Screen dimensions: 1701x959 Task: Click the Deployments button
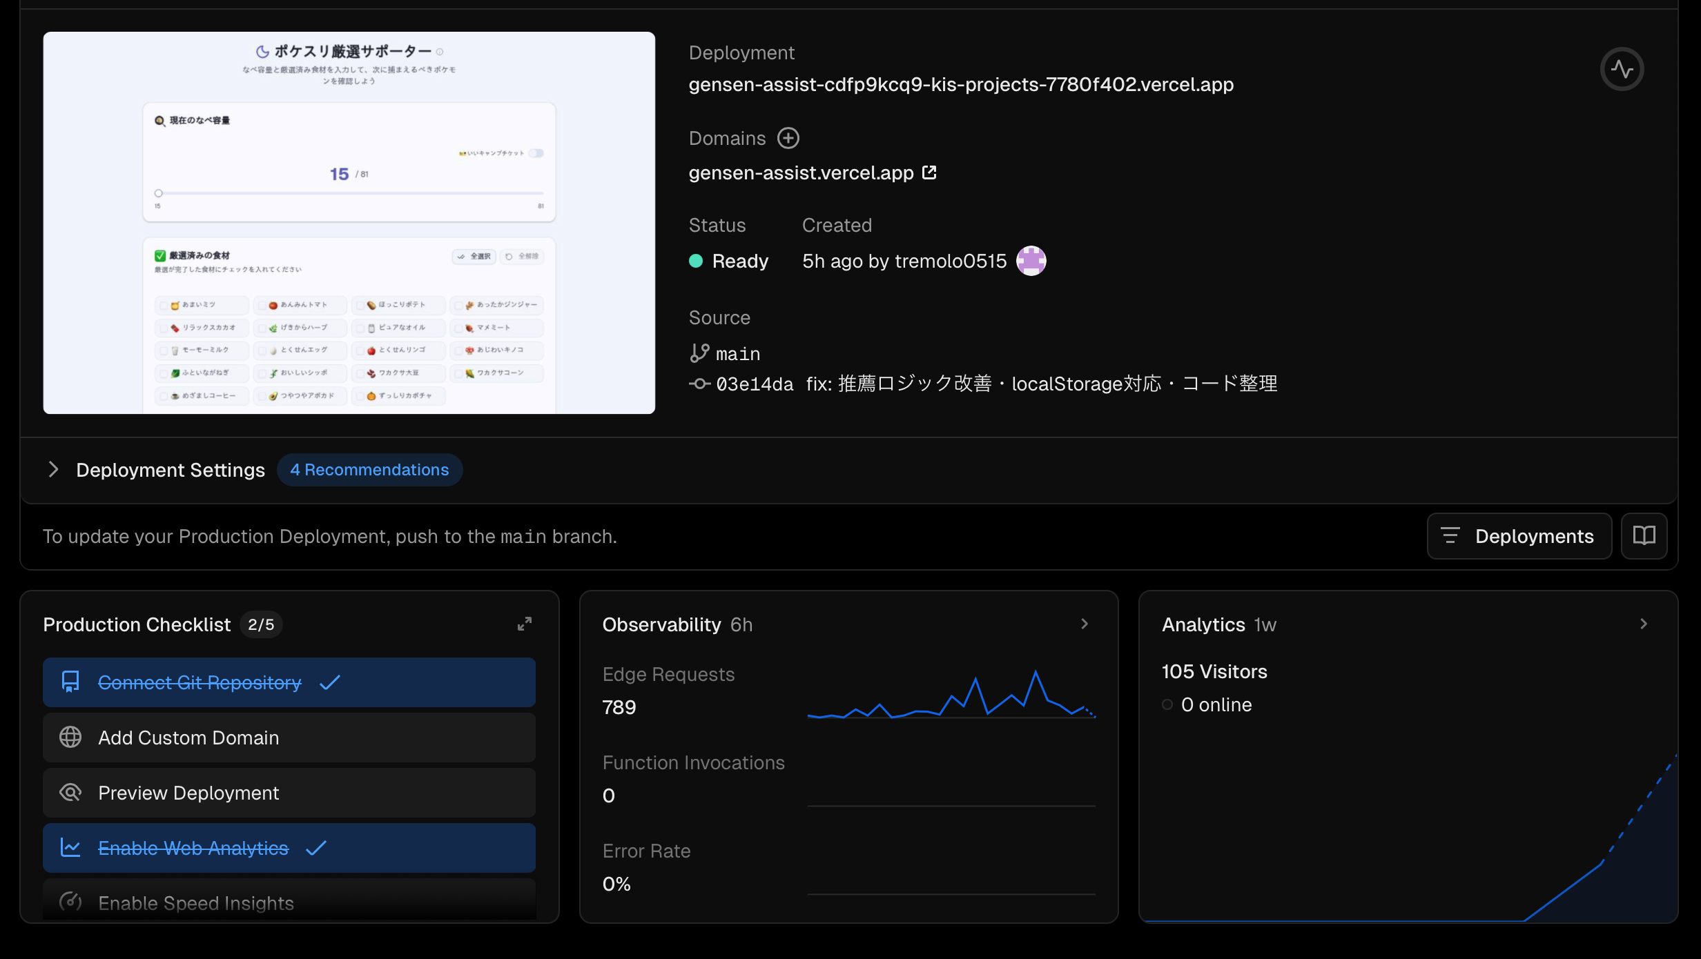[x=1519, y=535]
